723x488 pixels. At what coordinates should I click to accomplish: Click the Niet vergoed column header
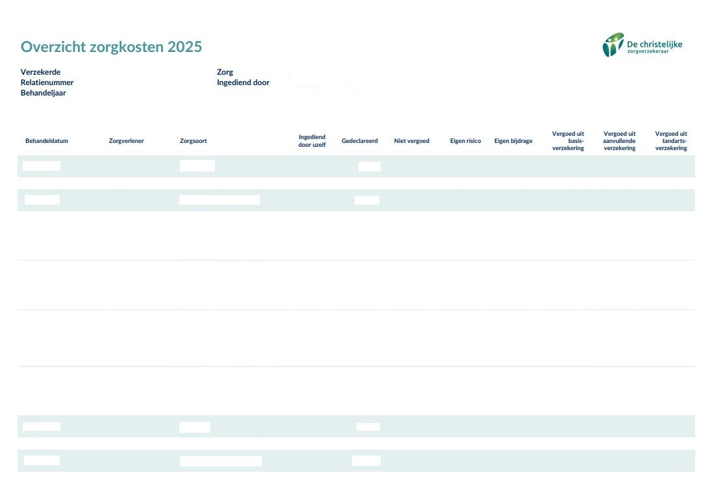[412, 141]
